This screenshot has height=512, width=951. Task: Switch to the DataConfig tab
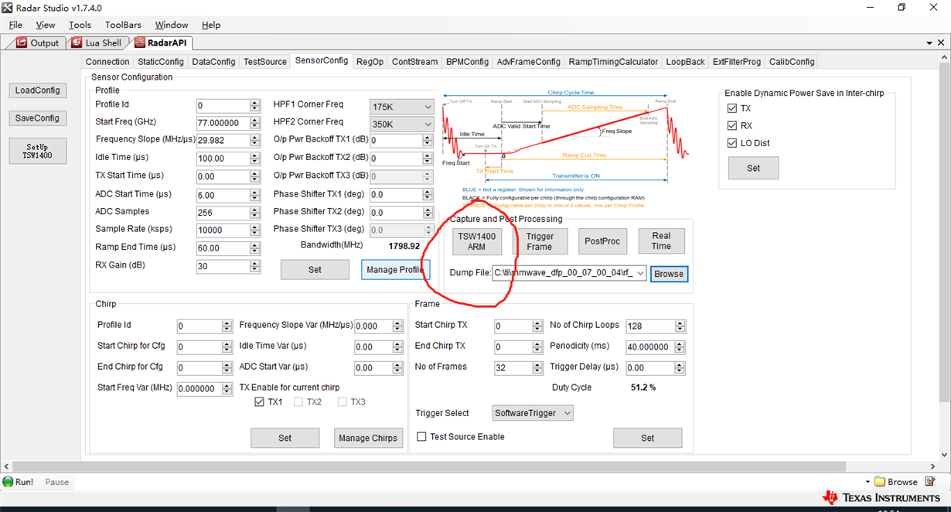(x=213, y=62)
